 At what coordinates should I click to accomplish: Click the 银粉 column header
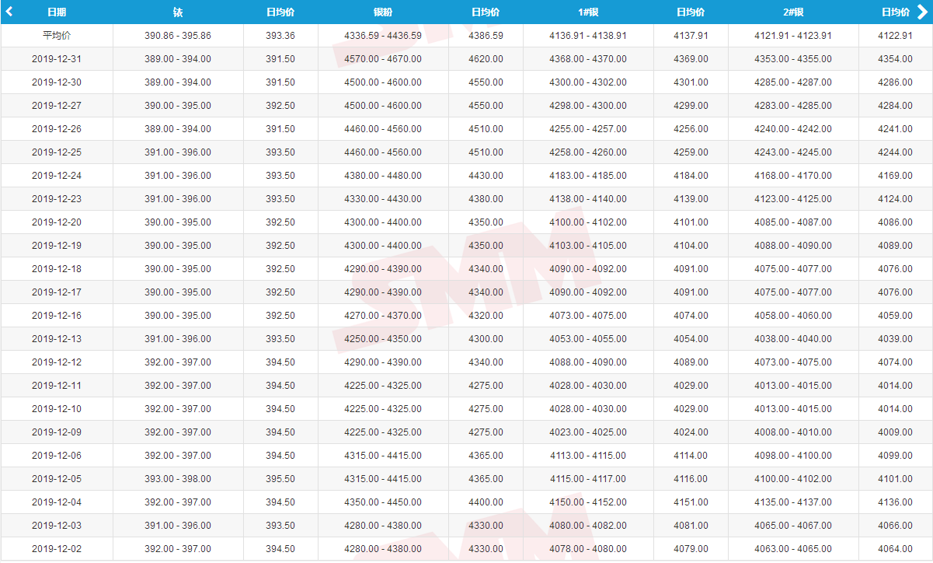[382, 12]
